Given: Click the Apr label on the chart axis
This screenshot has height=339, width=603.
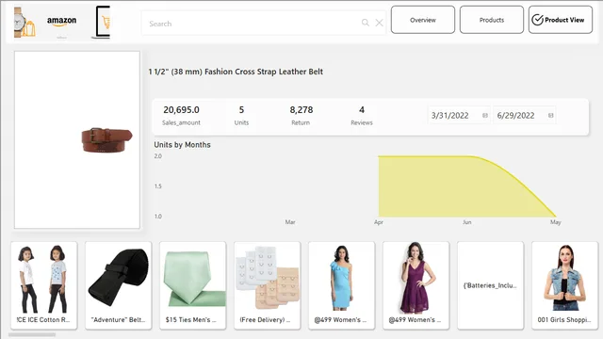Looking at the screenshot, I should (379, 222).
